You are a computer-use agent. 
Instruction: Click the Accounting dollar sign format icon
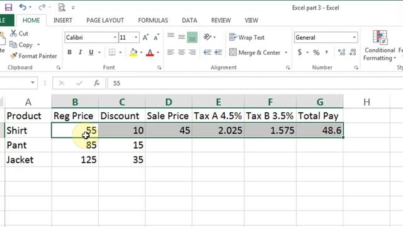[x=300, y=52]
